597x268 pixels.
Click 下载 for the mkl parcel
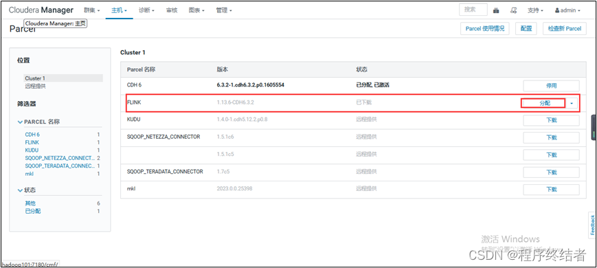tap(551, 189)
